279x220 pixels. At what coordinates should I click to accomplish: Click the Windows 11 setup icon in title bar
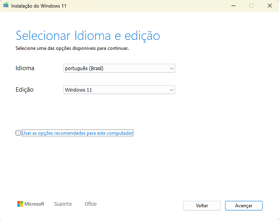coord(6,5)
